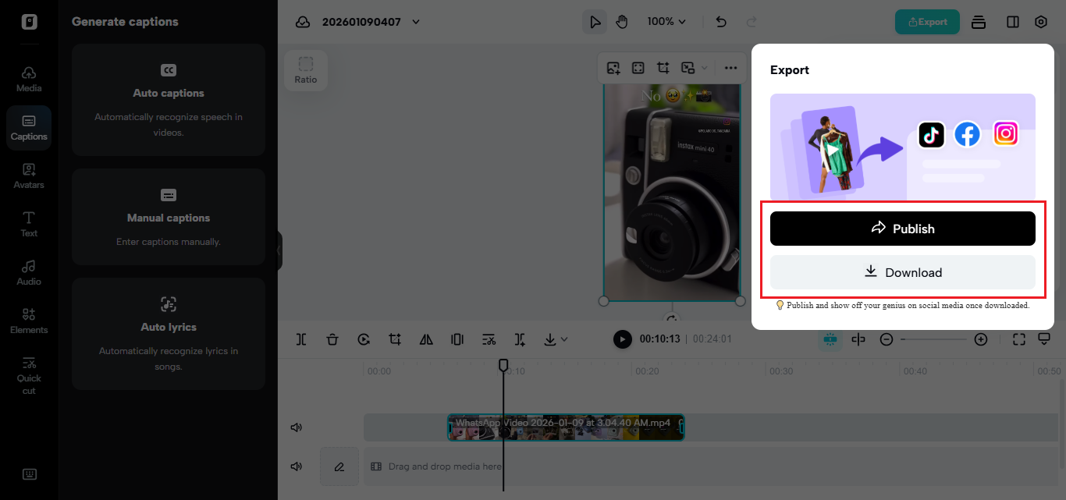Toggle the timeline snapping magnet button

coord(830,339)
